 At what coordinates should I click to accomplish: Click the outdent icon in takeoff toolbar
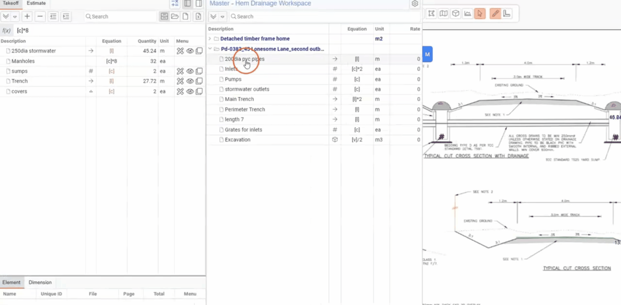point(53,16)
